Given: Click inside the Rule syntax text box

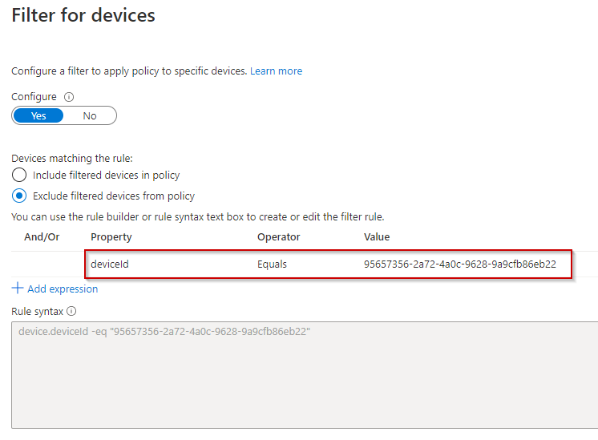Looking at the screenshot, I should [x=305, y=377].
